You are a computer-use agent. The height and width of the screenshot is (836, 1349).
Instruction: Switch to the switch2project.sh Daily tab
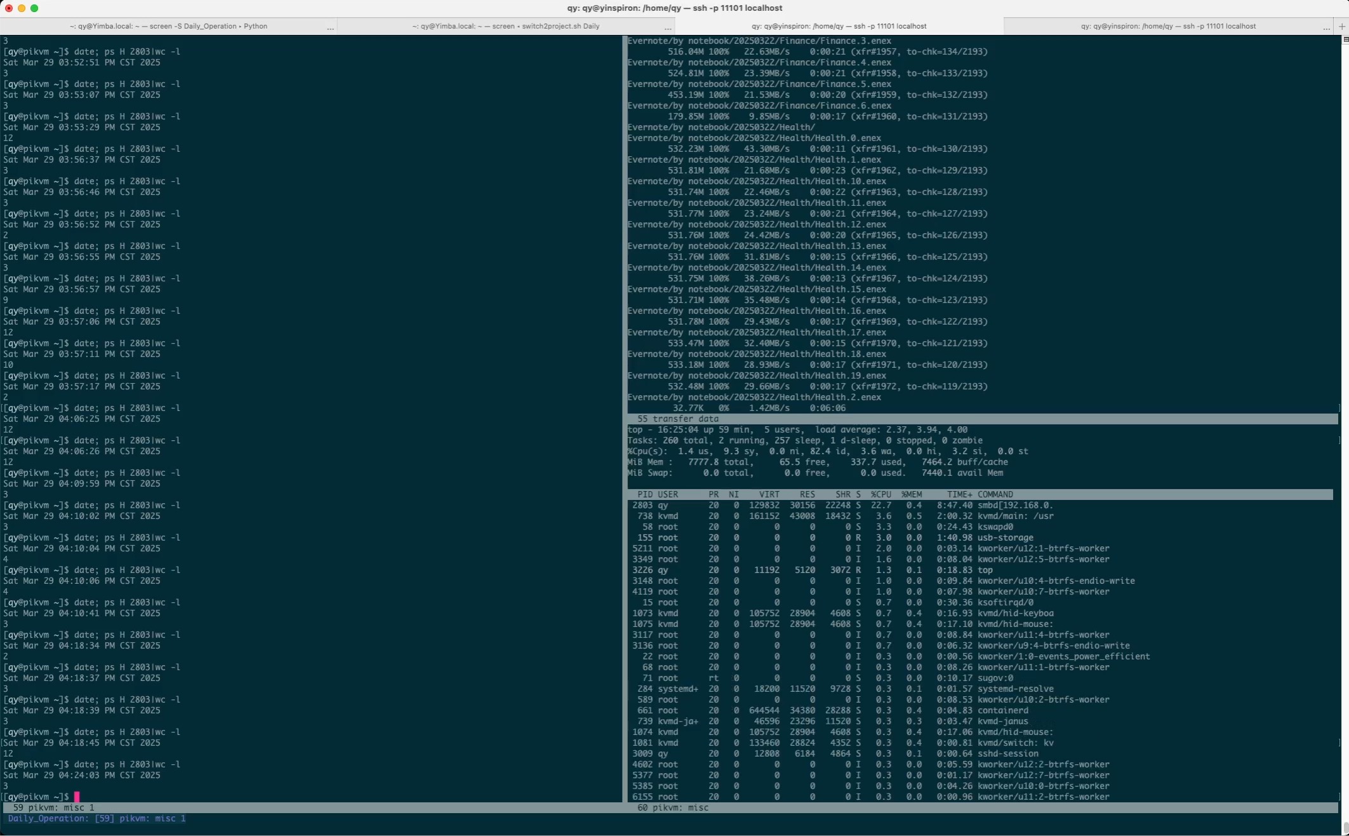pos(505,26)
